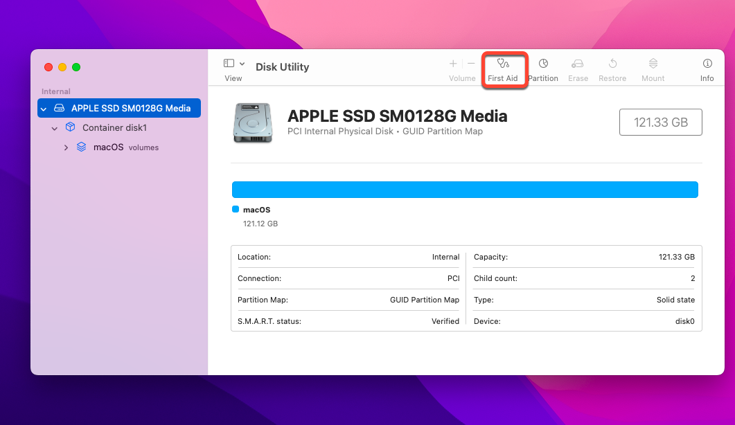
Task: Click the 121.12 GB size text
Action: tap(260, 224)
